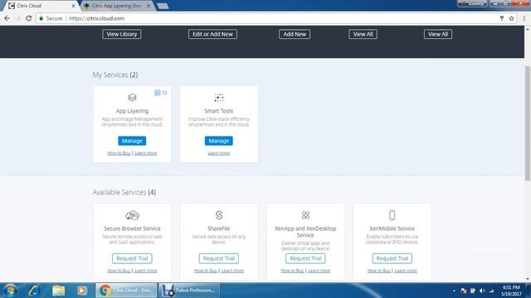Open How to Buy for XenApp service
This screenshot has width=531, height=298.
tap(292, 271)
